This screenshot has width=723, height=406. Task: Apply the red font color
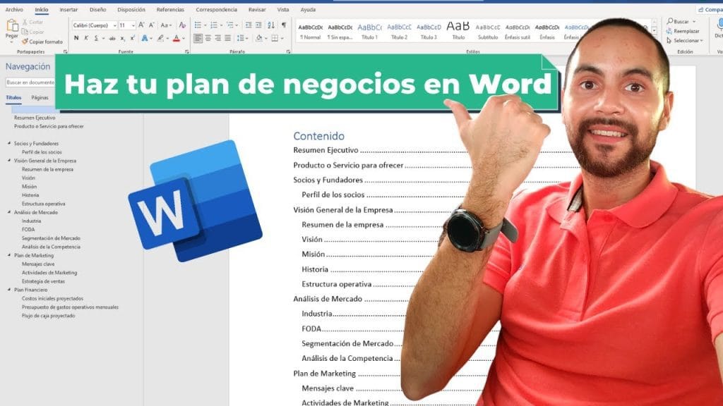click(176, 38)
